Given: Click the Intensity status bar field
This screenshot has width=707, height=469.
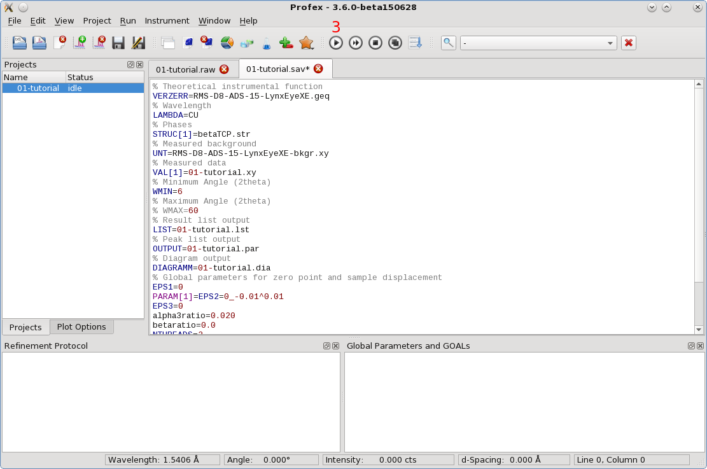Looking at the screenshot, I should click(388, 460).
